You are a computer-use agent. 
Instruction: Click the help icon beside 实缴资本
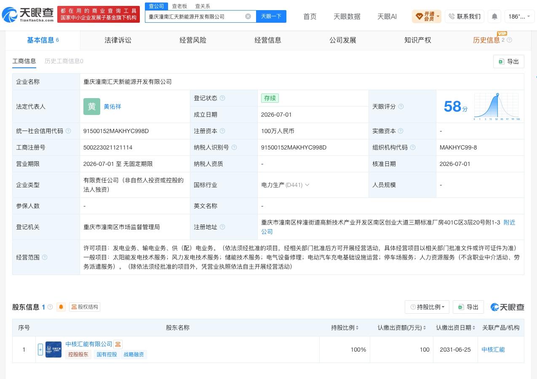[x=401, y=131]
